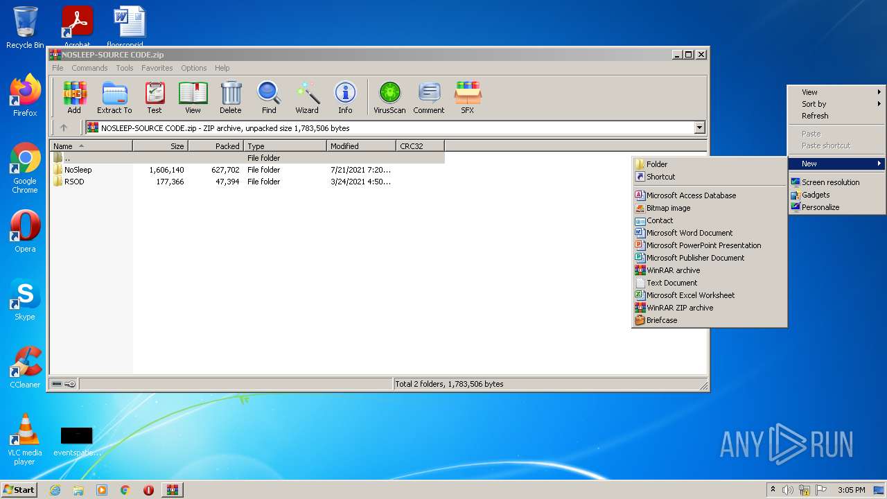Screen dimensions: 887x499
Task: Go up one folder level arrow
Action: point(64,128)
